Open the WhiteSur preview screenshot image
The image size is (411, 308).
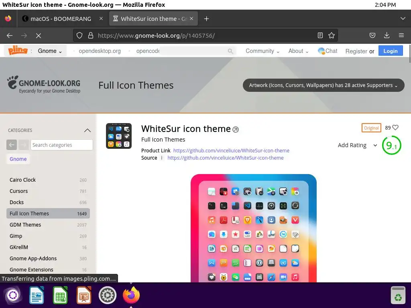(254, 228)
